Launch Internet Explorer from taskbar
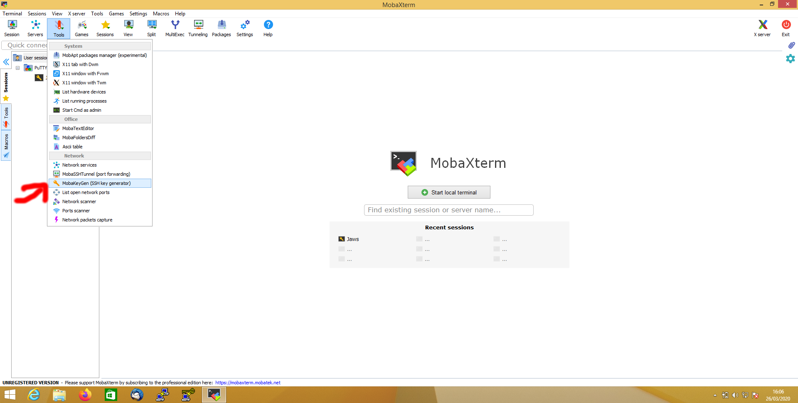 pos(34,395)
